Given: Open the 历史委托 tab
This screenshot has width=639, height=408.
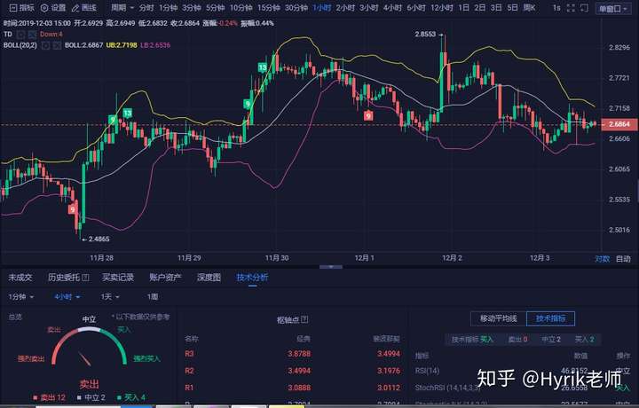Looking at the screenshot, I should tap(64, 278).
